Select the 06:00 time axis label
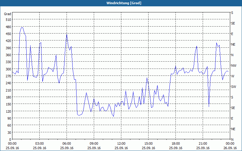 coord(67,144)
